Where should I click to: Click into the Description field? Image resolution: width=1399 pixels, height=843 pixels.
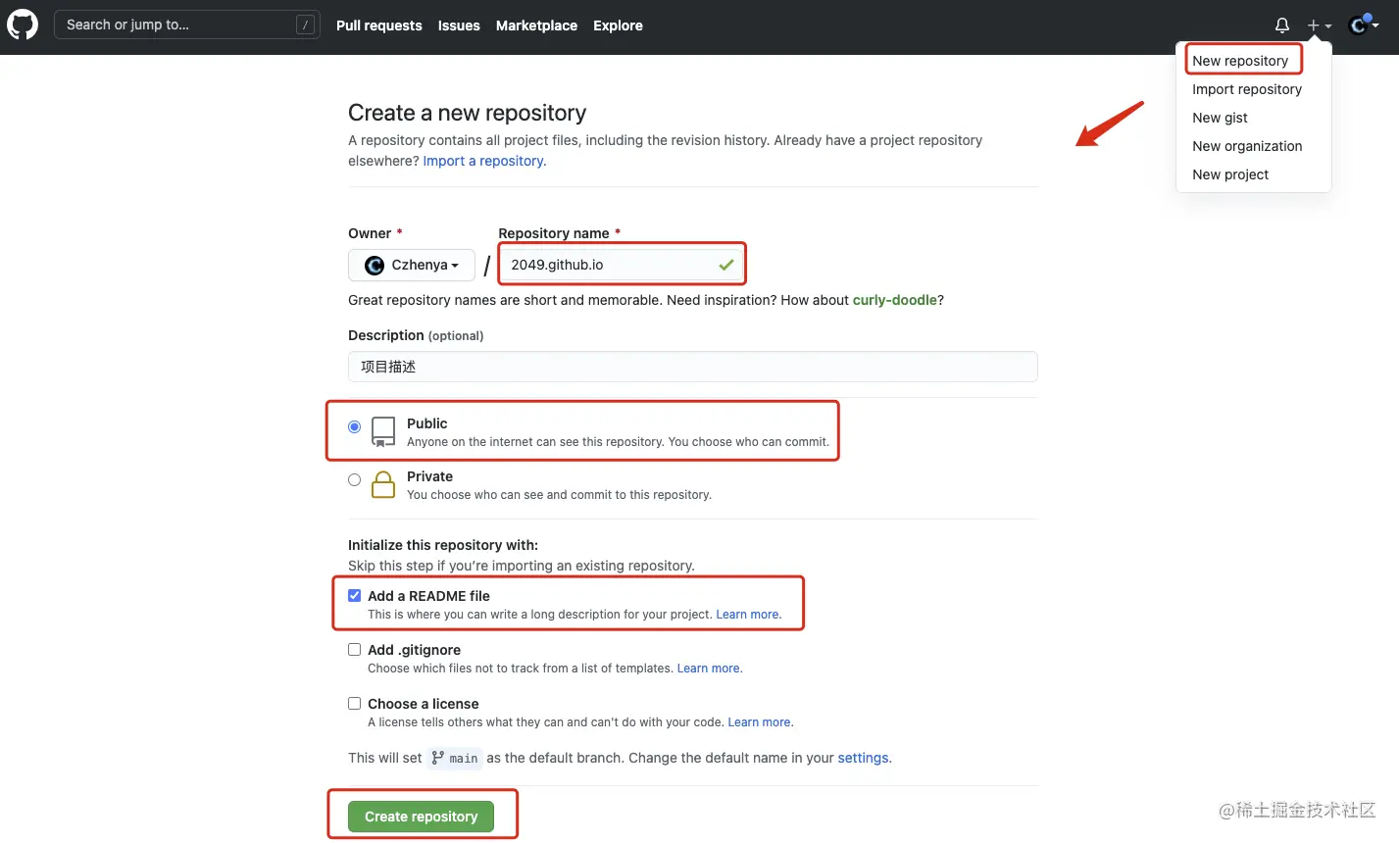click(x=692, y=367)
